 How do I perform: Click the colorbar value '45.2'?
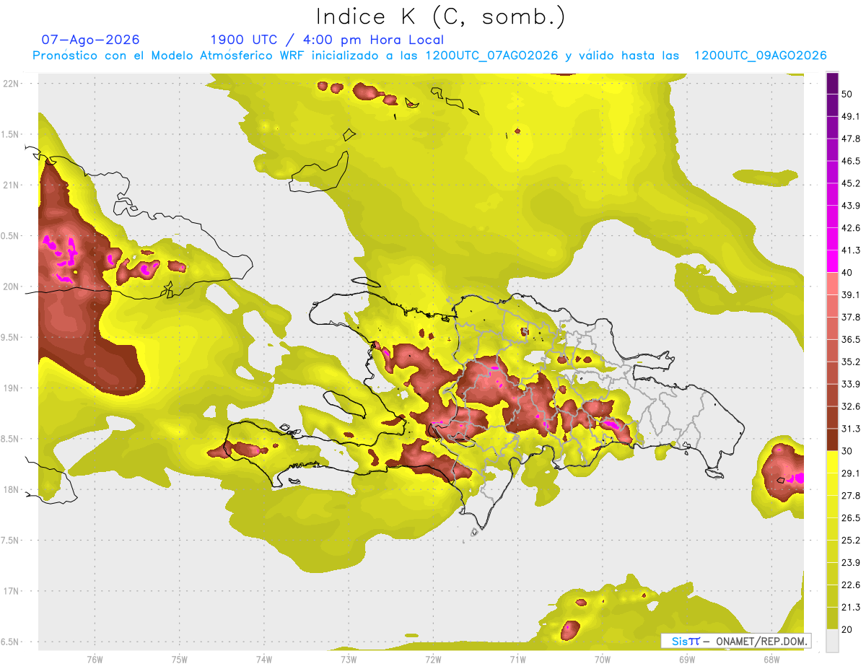[851, 183]
